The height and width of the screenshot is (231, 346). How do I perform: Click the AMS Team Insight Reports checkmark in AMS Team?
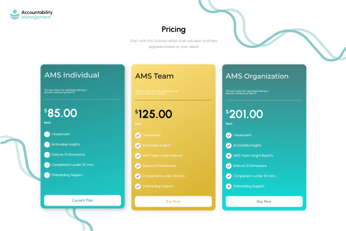click(137, 156)
